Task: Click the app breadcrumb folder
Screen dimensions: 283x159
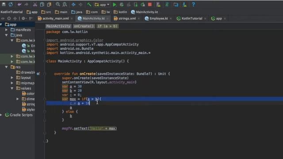Action: coord(32,12)
